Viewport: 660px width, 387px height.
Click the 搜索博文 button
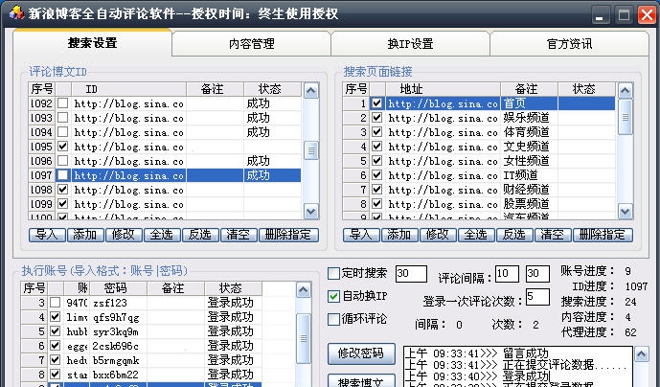click(x=361, y=381)
